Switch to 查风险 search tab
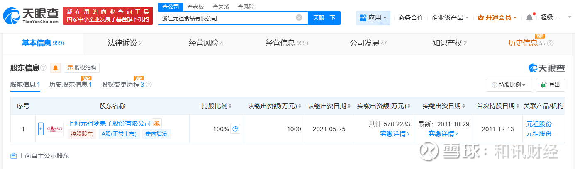 [x=246, y=7]
